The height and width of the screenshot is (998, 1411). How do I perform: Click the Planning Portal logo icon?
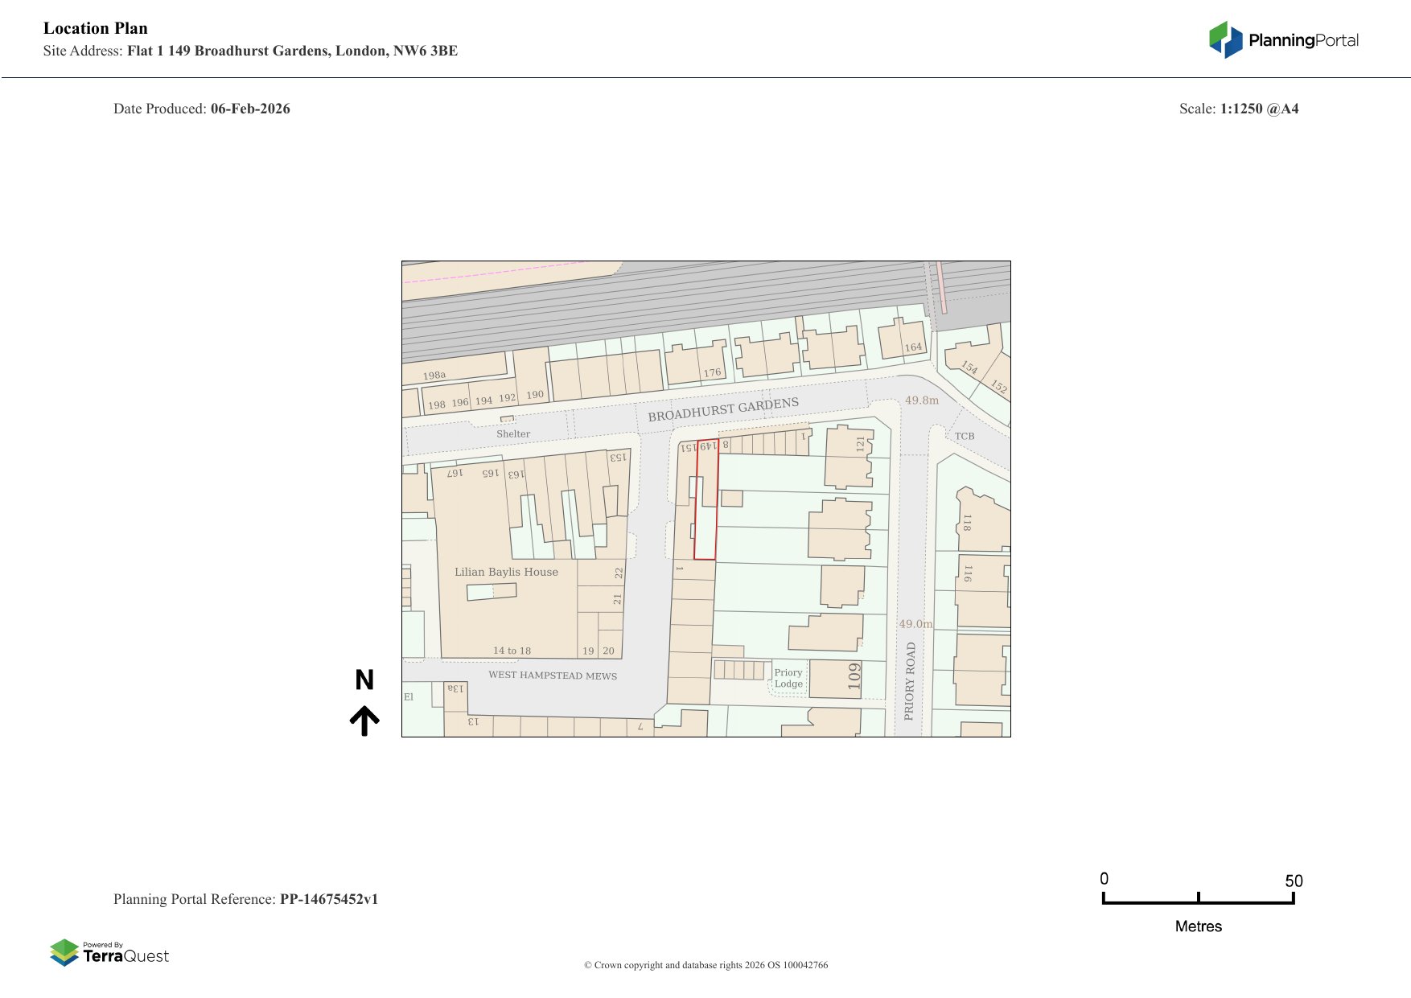coord(1226,40)
